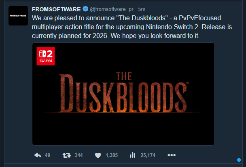The image size is (246, 167).
Task: Click the empty black area below the logo
Action: [x=123, y=129]
